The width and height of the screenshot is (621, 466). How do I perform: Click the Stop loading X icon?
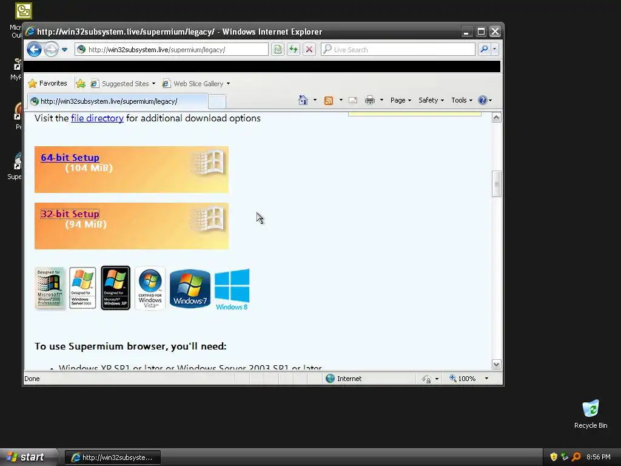[x=309, y=50]
